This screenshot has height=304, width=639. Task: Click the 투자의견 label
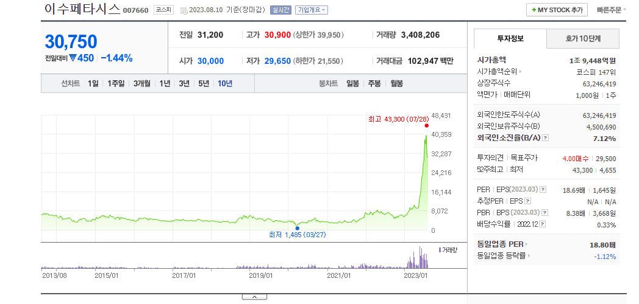[490, 158]
